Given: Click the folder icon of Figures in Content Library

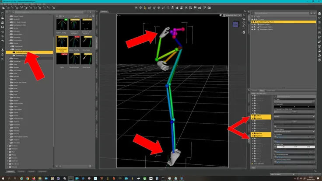Looking at the screenshot, I should [x=11, y=43].
